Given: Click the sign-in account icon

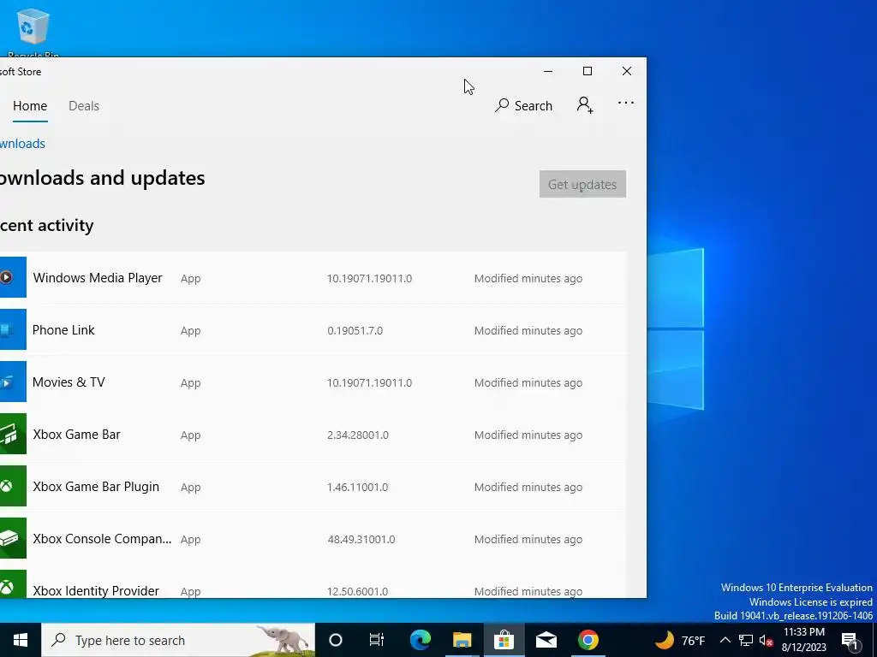Looking at the screenshot, I should point(585,105).
